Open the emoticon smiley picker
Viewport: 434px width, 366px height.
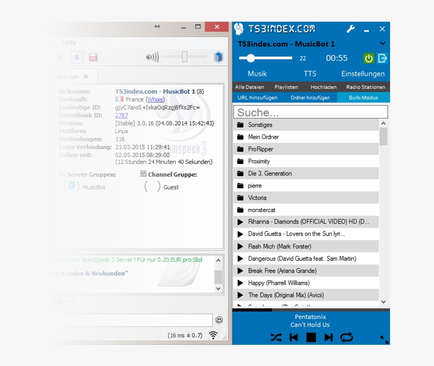click(x=219, y=320)
